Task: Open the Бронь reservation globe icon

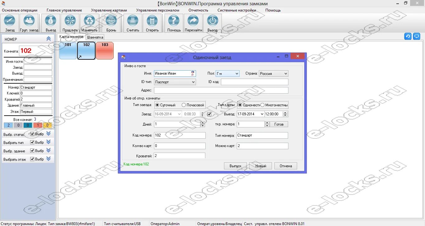Action: 111,23
